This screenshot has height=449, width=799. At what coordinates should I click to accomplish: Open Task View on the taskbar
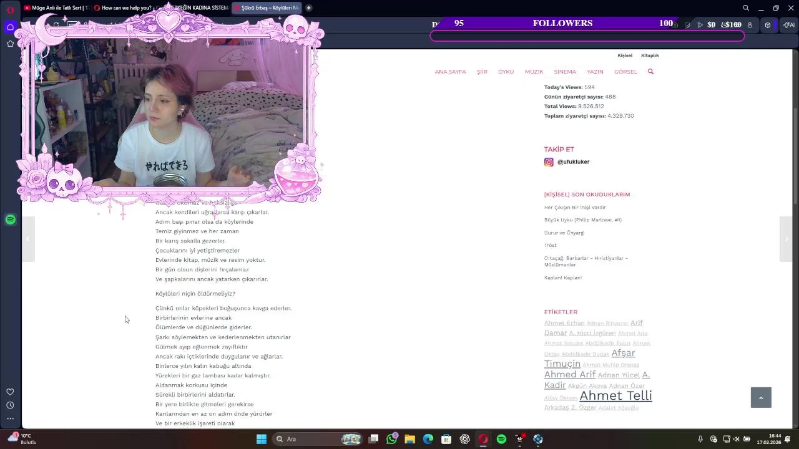(373, 439)
